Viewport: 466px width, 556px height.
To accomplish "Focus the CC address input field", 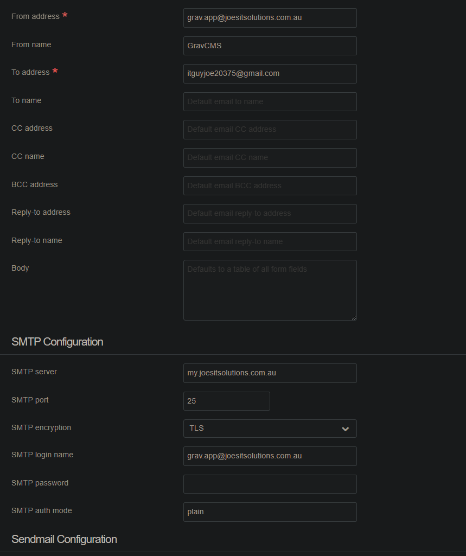I will [x=270, y=130].
